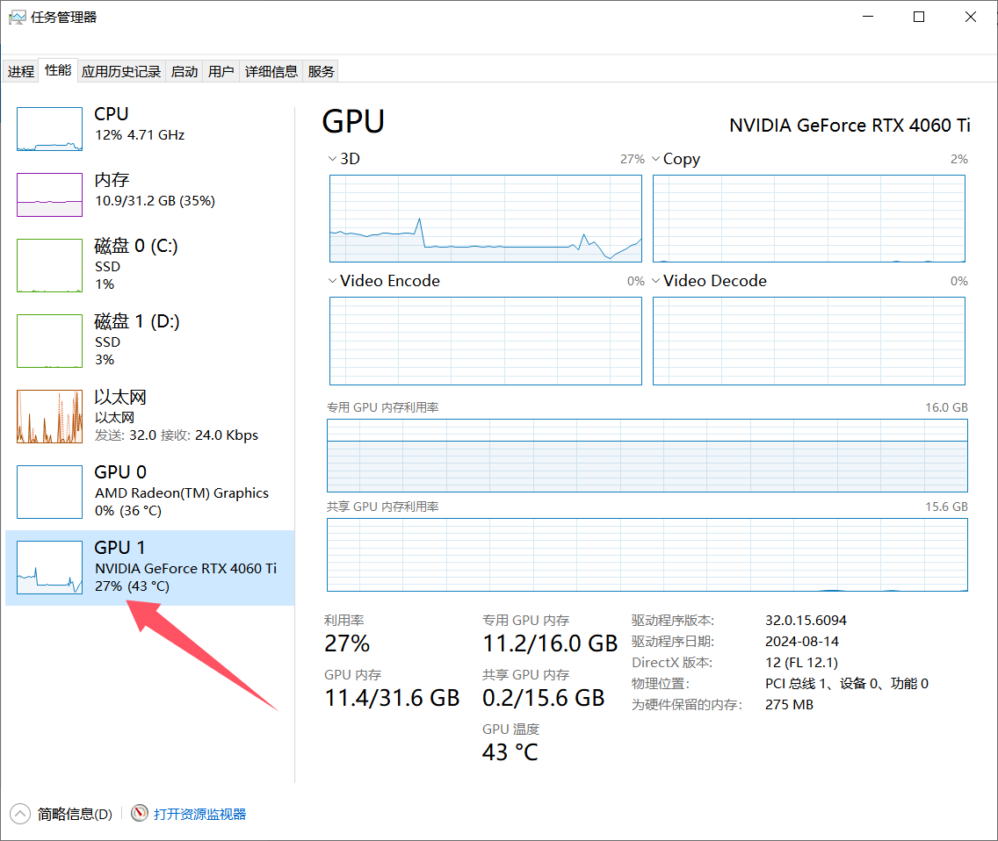Click the 27% (43 °C) GPU 1 text

pos(133,586)
